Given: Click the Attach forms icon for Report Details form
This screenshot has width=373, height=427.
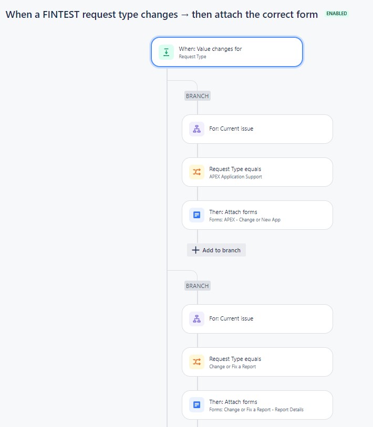Looking at the screenshot, I should point(196,404).
